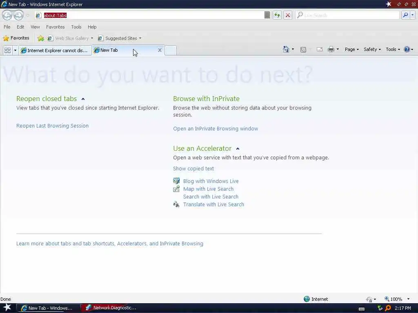Click the 100% zoom level button
This screenshot has height=313, width=418.
tap(393, 299)
